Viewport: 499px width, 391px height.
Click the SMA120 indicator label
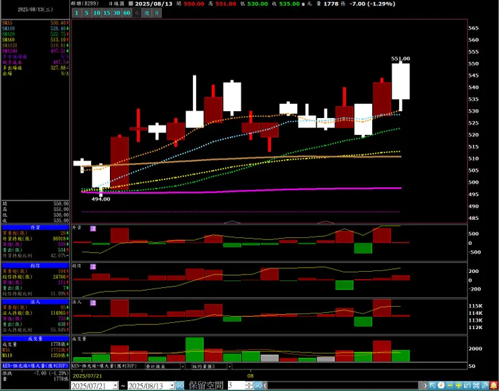[x=9, y=45]
